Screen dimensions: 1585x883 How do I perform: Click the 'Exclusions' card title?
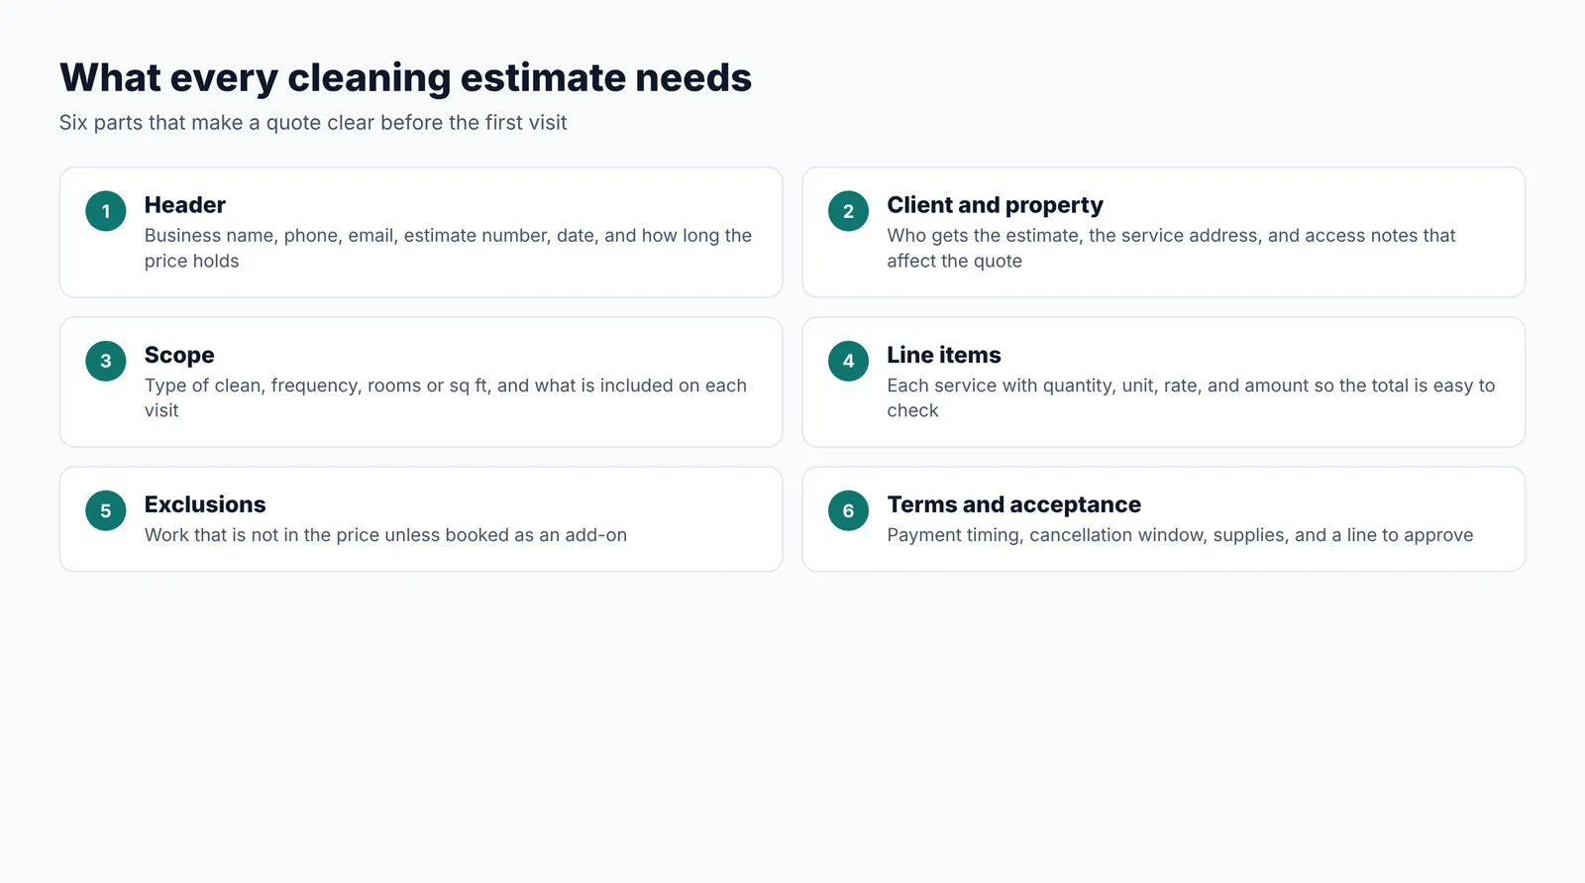205,504
